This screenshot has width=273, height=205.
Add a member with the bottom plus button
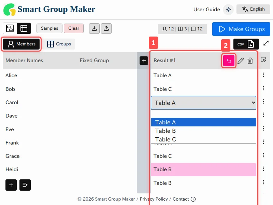pyautogui.click(x=11, y=185)
